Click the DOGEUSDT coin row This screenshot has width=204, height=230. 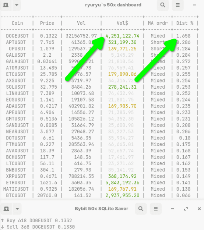coord(99,36)
